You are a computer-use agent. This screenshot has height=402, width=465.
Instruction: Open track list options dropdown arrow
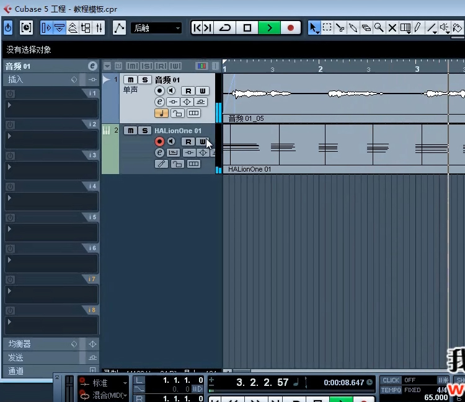[107, 66]
